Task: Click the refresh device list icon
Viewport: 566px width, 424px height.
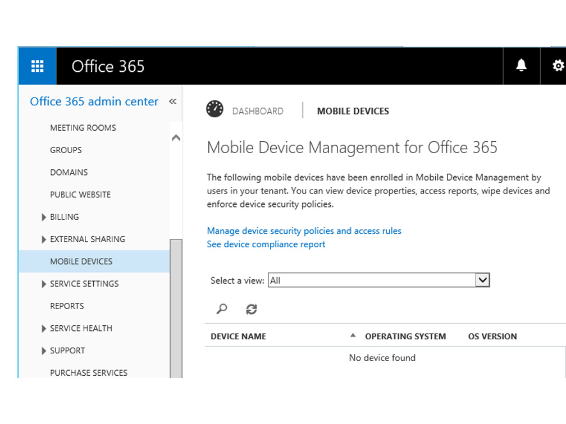Action: (x=252, y=309)
